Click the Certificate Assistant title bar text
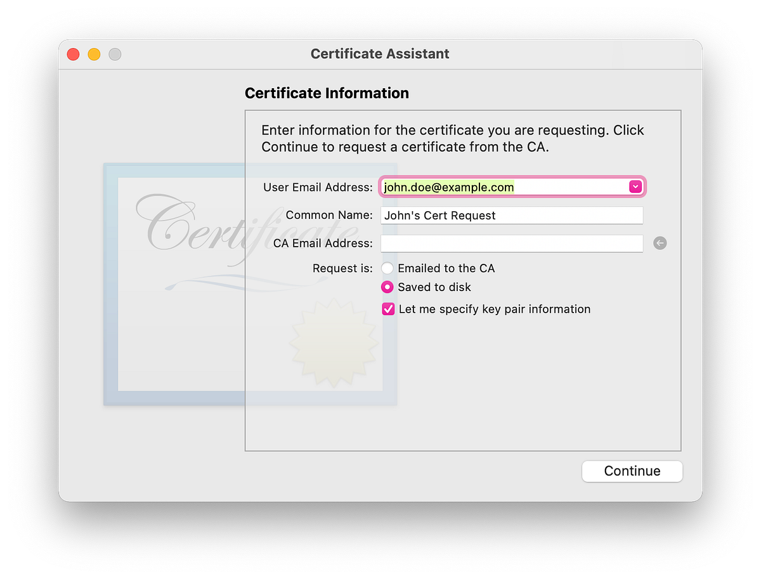761x579 pixels. [380, 54]
